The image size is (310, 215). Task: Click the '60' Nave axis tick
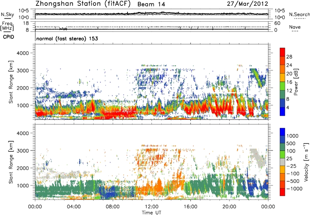(277, 23)
